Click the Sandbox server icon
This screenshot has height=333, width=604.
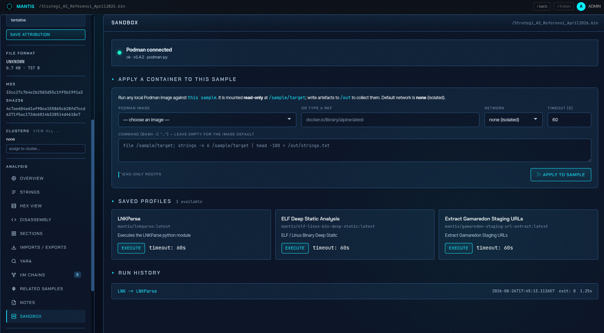click(x=14, y=316)
